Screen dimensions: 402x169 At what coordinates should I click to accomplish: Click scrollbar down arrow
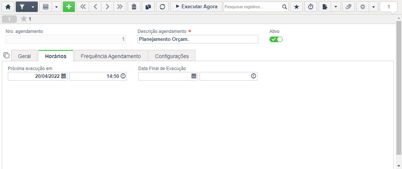click(x=399, y=166)
